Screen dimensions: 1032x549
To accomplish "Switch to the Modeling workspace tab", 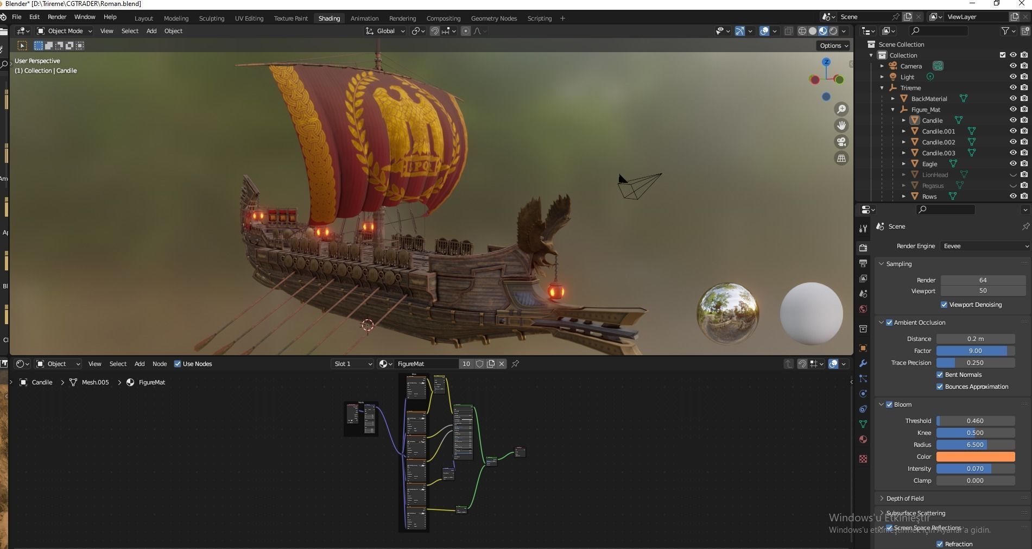I will [176, 18].
